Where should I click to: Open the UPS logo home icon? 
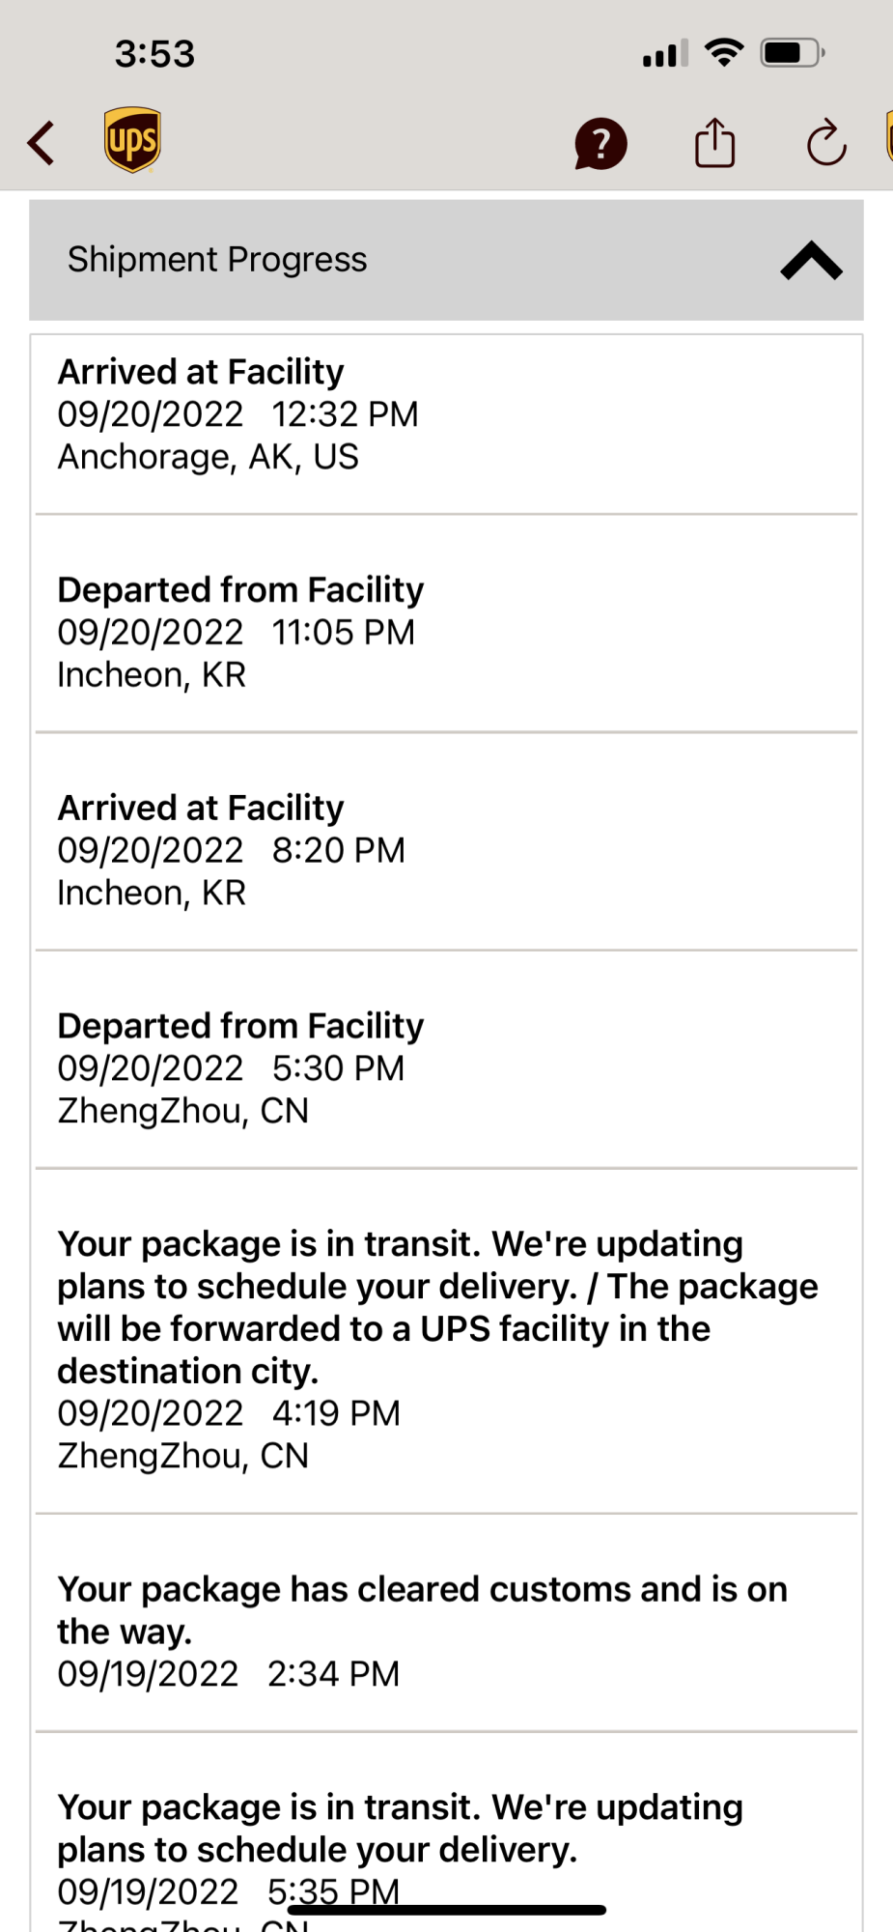(132, 140)
